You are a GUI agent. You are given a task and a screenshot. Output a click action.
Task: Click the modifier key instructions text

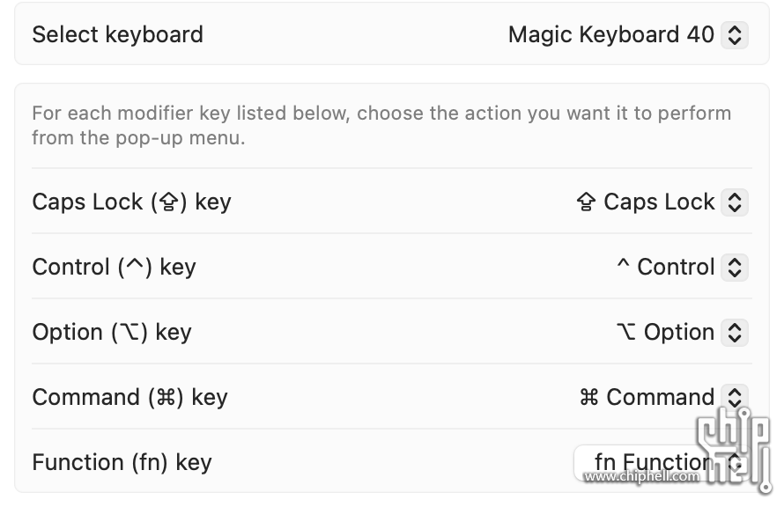tap(381, 125)
